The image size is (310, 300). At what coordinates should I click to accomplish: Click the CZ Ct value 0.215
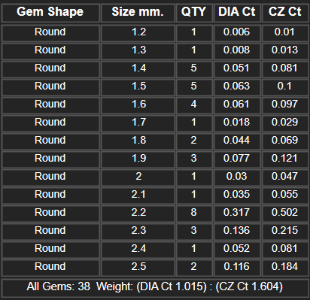point(285,231)
